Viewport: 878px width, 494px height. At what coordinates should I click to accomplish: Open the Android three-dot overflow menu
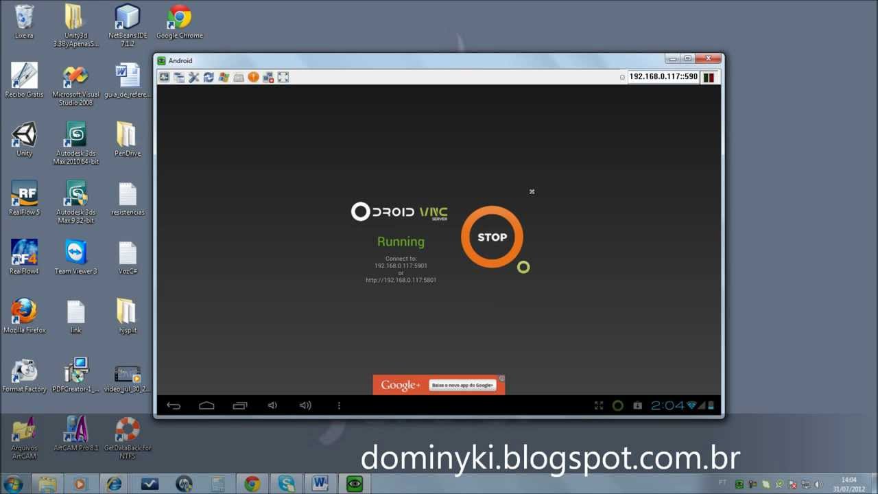pos(339,405)
